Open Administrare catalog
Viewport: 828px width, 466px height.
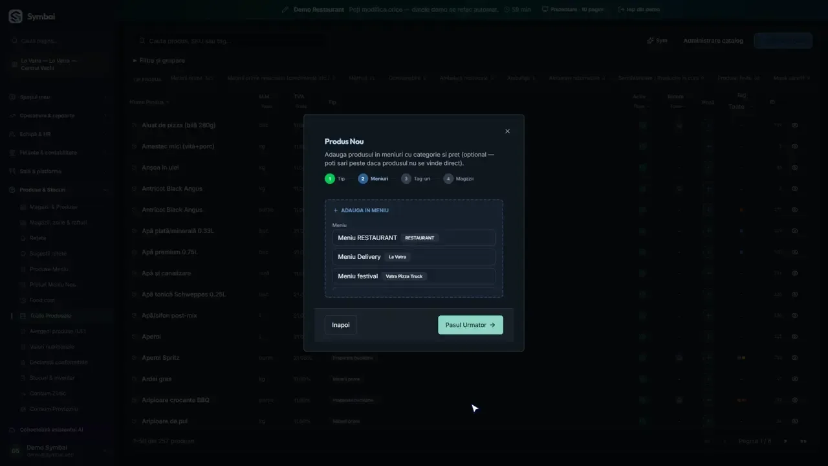point(713,41)
